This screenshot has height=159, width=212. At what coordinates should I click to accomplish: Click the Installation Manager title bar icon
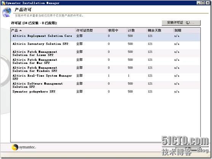3,3
